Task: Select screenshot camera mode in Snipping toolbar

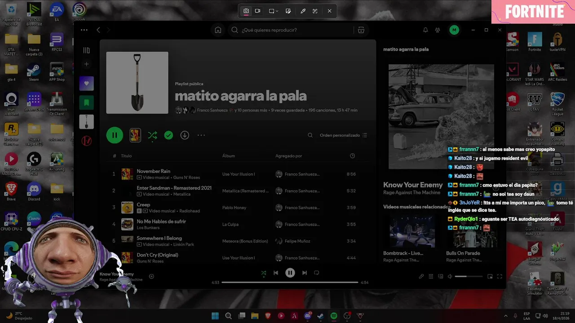Action: coord(246,11)
